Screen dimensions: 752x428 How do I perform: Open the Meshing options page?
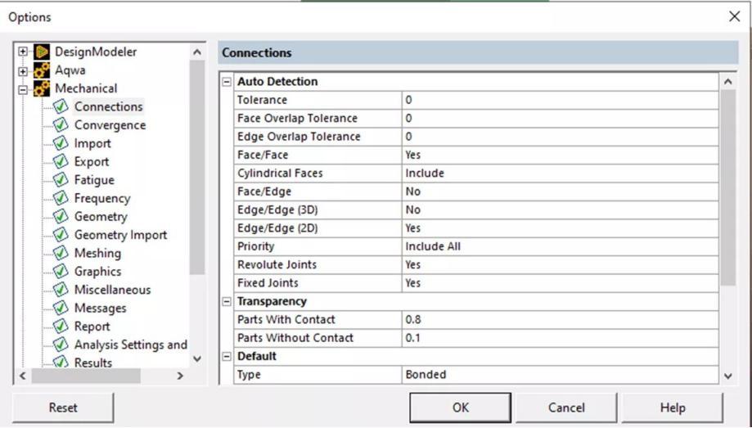tap(97, 253)
